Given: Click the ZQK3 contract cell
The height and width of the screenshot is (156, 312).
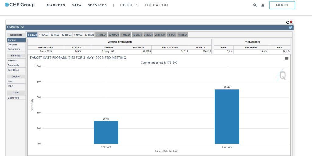Looking at the screenshot, I should 78,52.
